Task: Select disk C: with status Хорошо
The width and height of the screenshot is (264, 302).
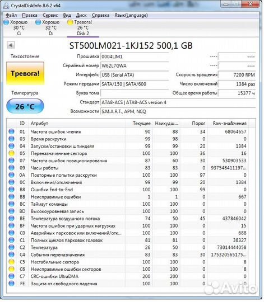Action: tap(16, 28)
